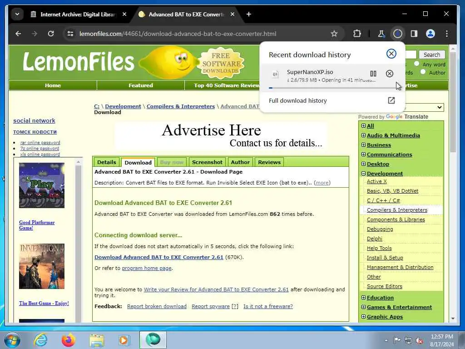
Task: Select the Any word radio option
Action: pyautogui.click(x=417, y=64)
